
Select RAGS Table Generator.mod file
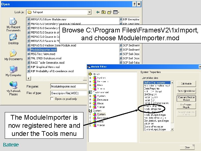[x=47, y=63]
